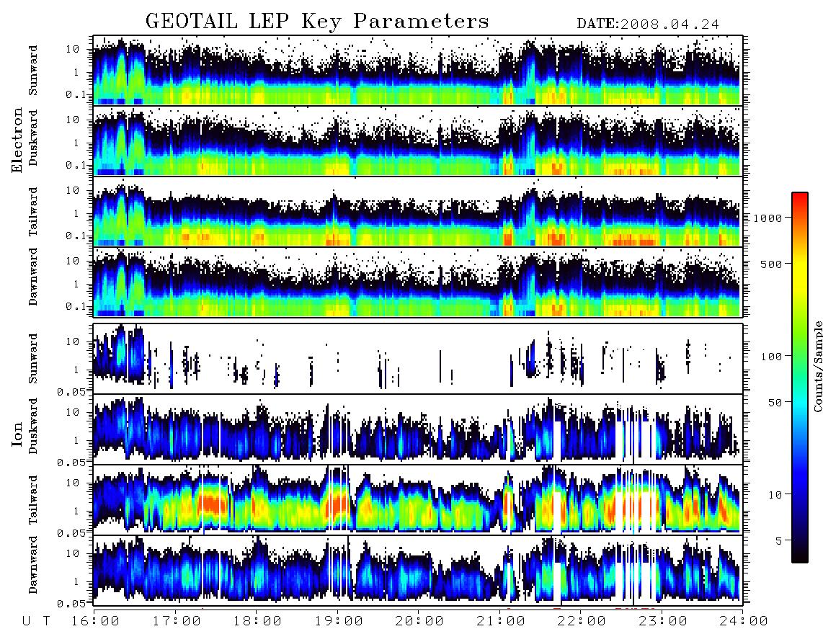
Task: Click the "24:00" time tick label
Action: [743, 622]
